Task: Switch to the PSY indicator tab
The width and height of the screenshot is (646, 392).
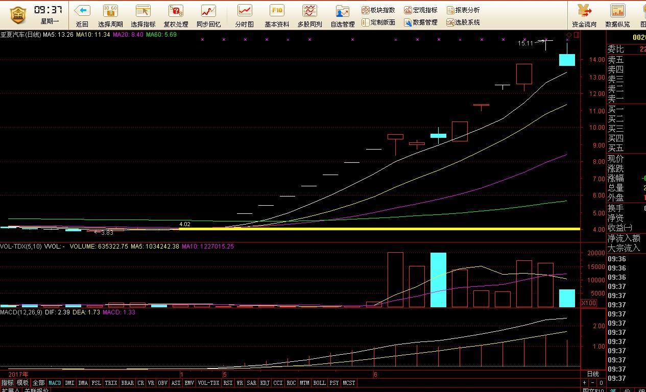Action: pyautogui.click(x=334, y=383)
